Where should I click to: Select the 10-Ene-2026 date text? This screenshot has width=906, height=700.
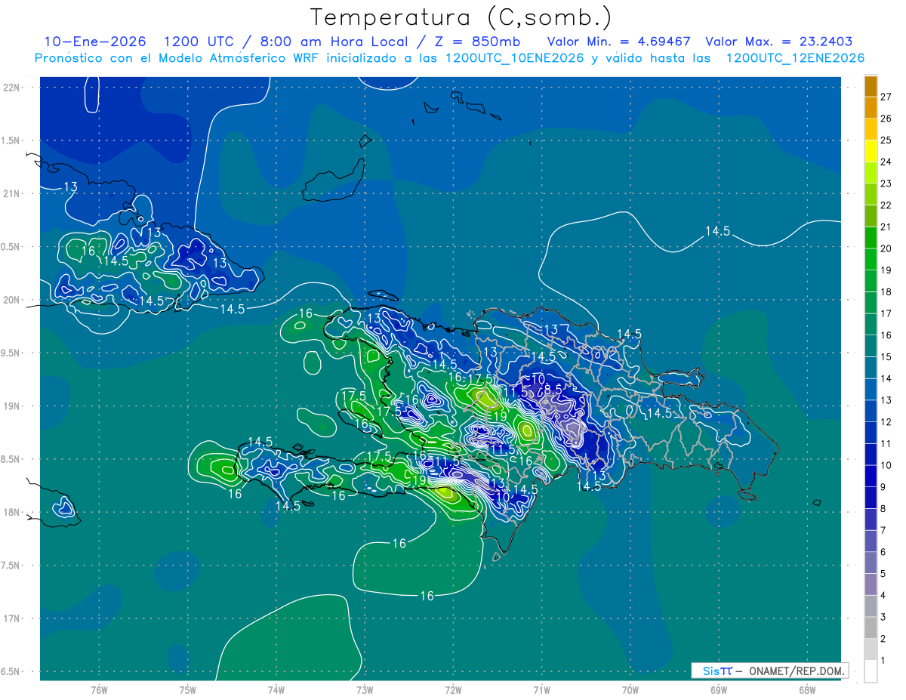tap(95, 42)
